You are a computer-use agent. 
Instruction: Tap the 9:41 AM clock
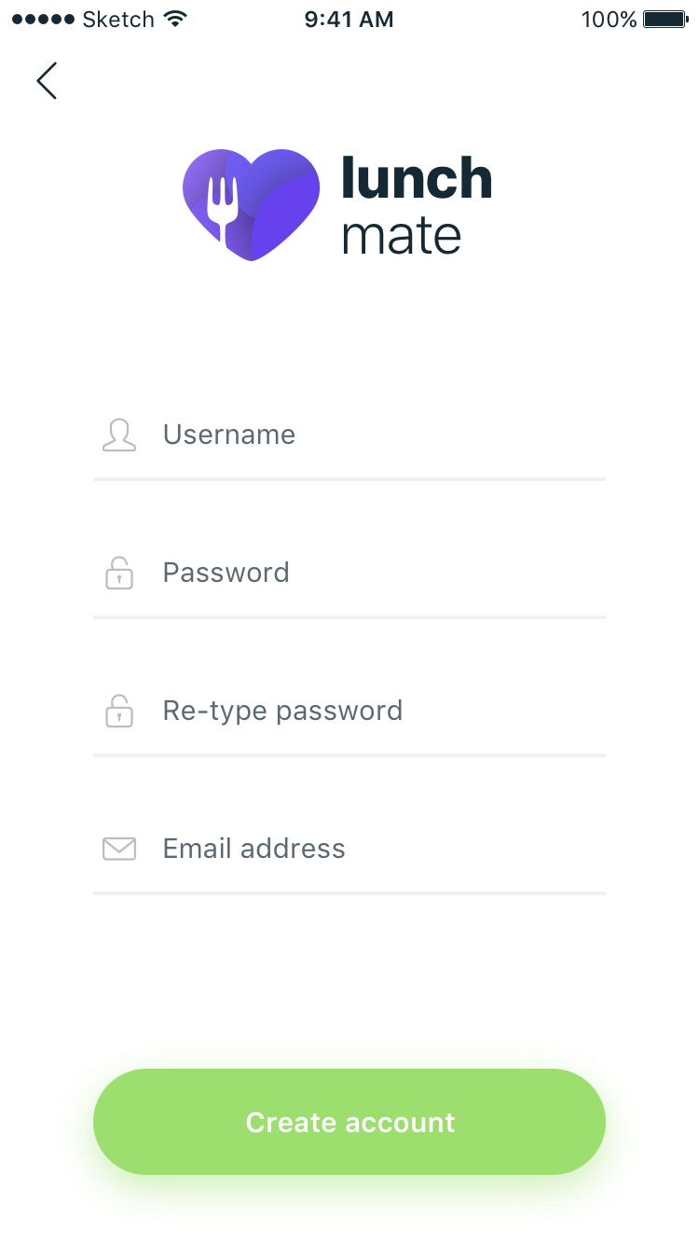[x=349, y=20]
